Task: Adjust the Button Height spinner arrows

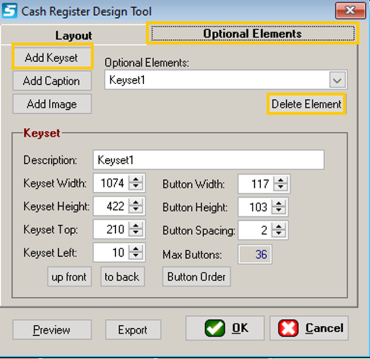Action: (x=280, y=207)
